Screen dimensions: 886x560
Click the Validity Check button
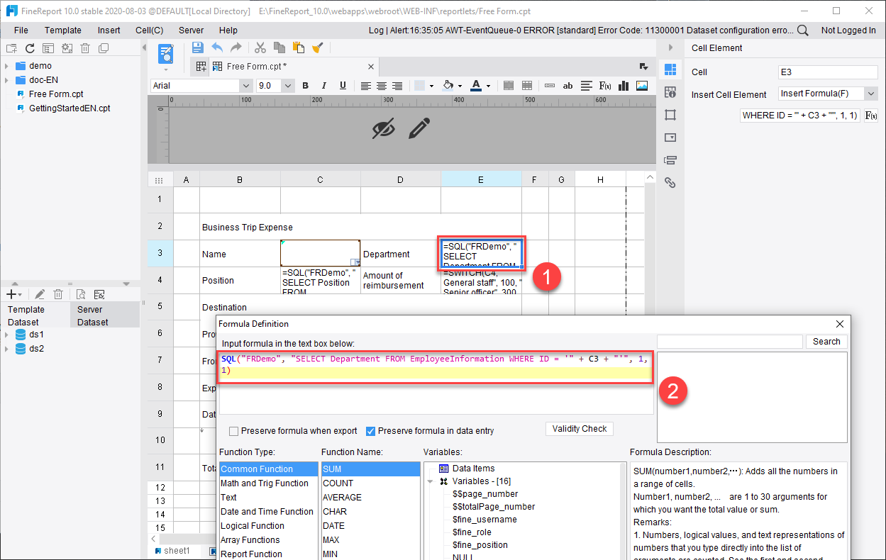[x=580, y=429]
